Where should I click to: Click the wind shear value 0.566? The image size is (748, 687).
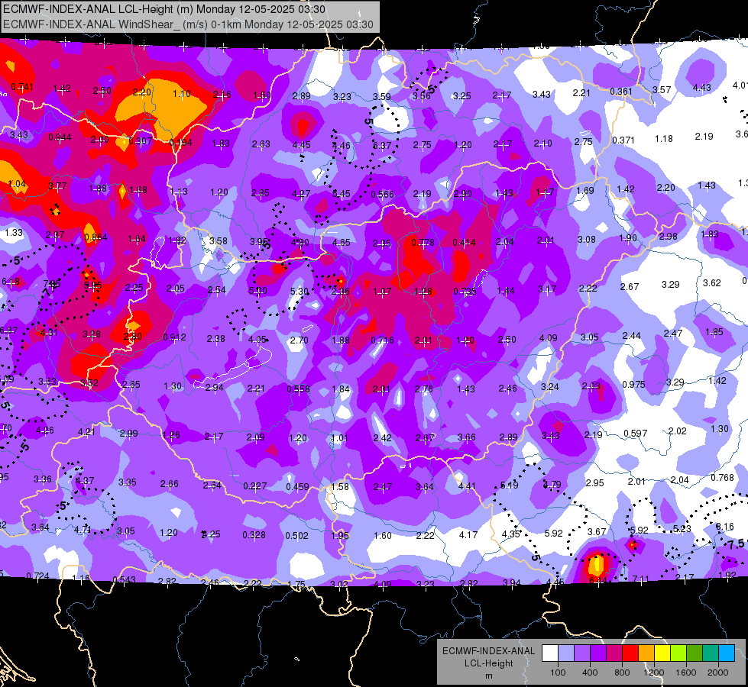(x=383, y=195)
